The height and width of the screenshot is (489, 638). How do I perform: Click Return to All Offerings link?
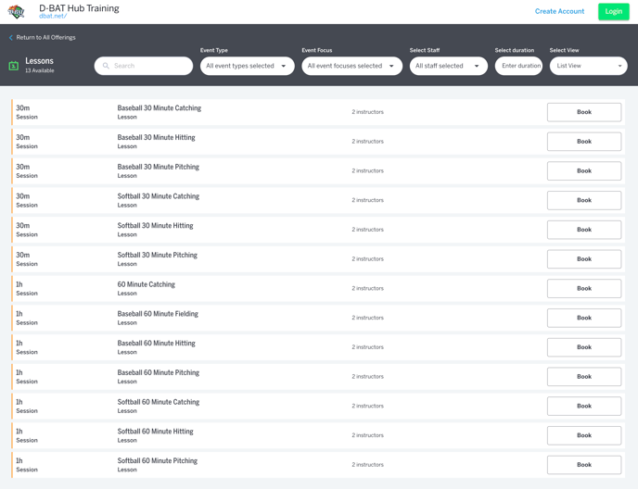tap(45, 37)
